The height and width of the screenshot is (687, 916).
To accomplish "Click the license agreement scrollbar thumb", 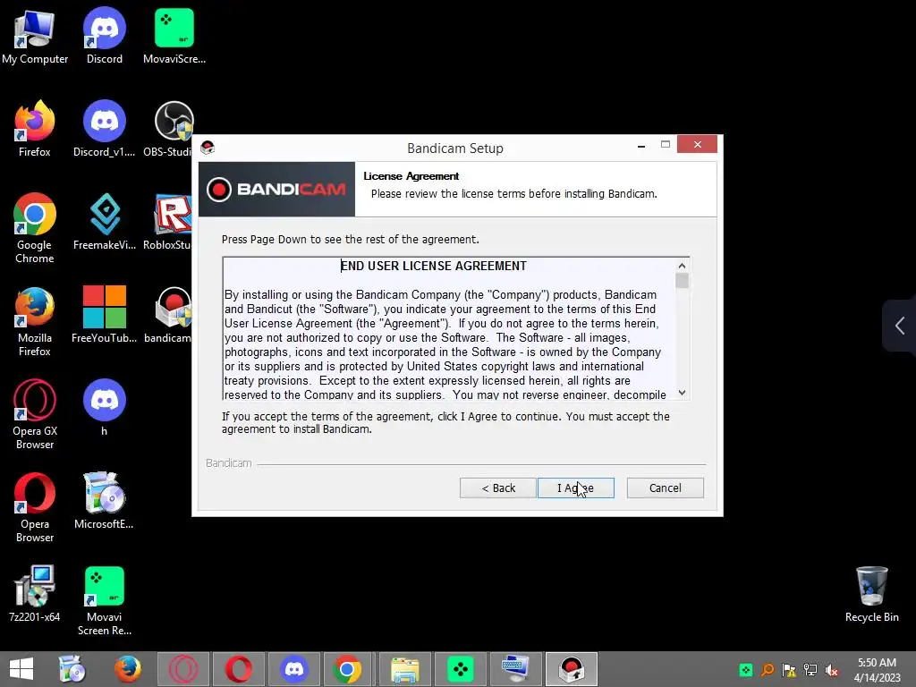I will (x=682, y=281).
